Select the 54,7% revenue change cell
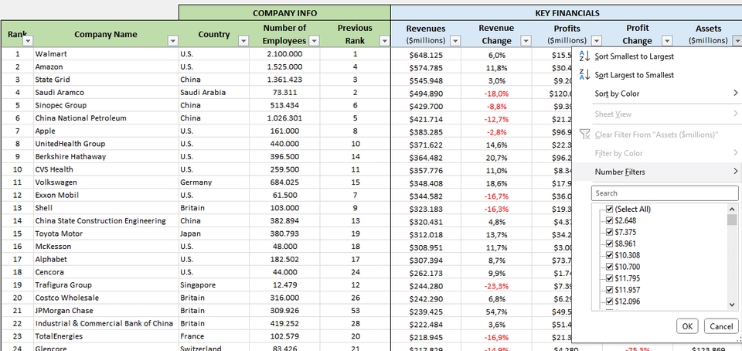 click(496, 311)
